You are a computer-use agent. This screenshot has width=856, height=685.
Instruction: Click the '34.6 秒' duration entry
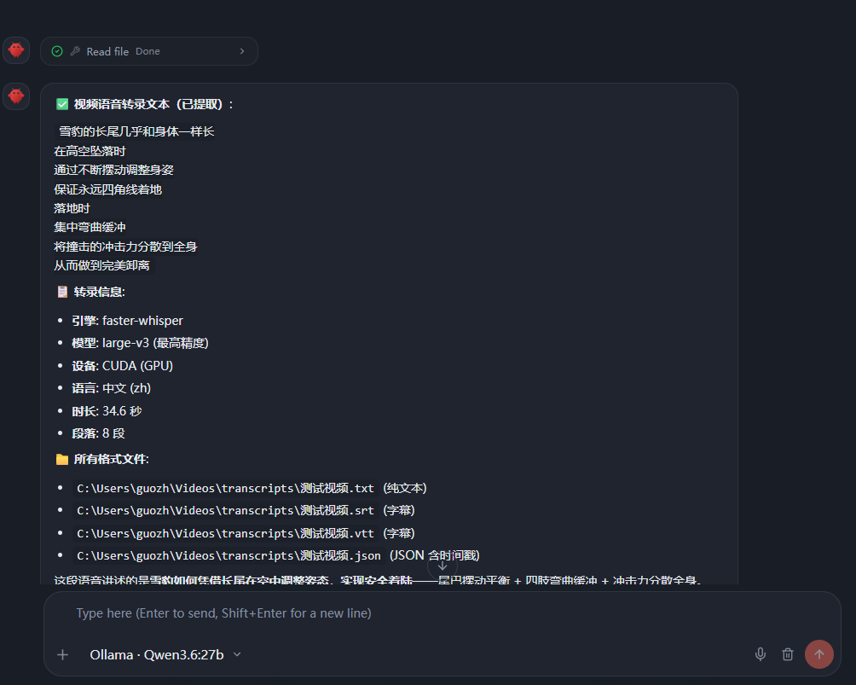[x=122, y=411]
